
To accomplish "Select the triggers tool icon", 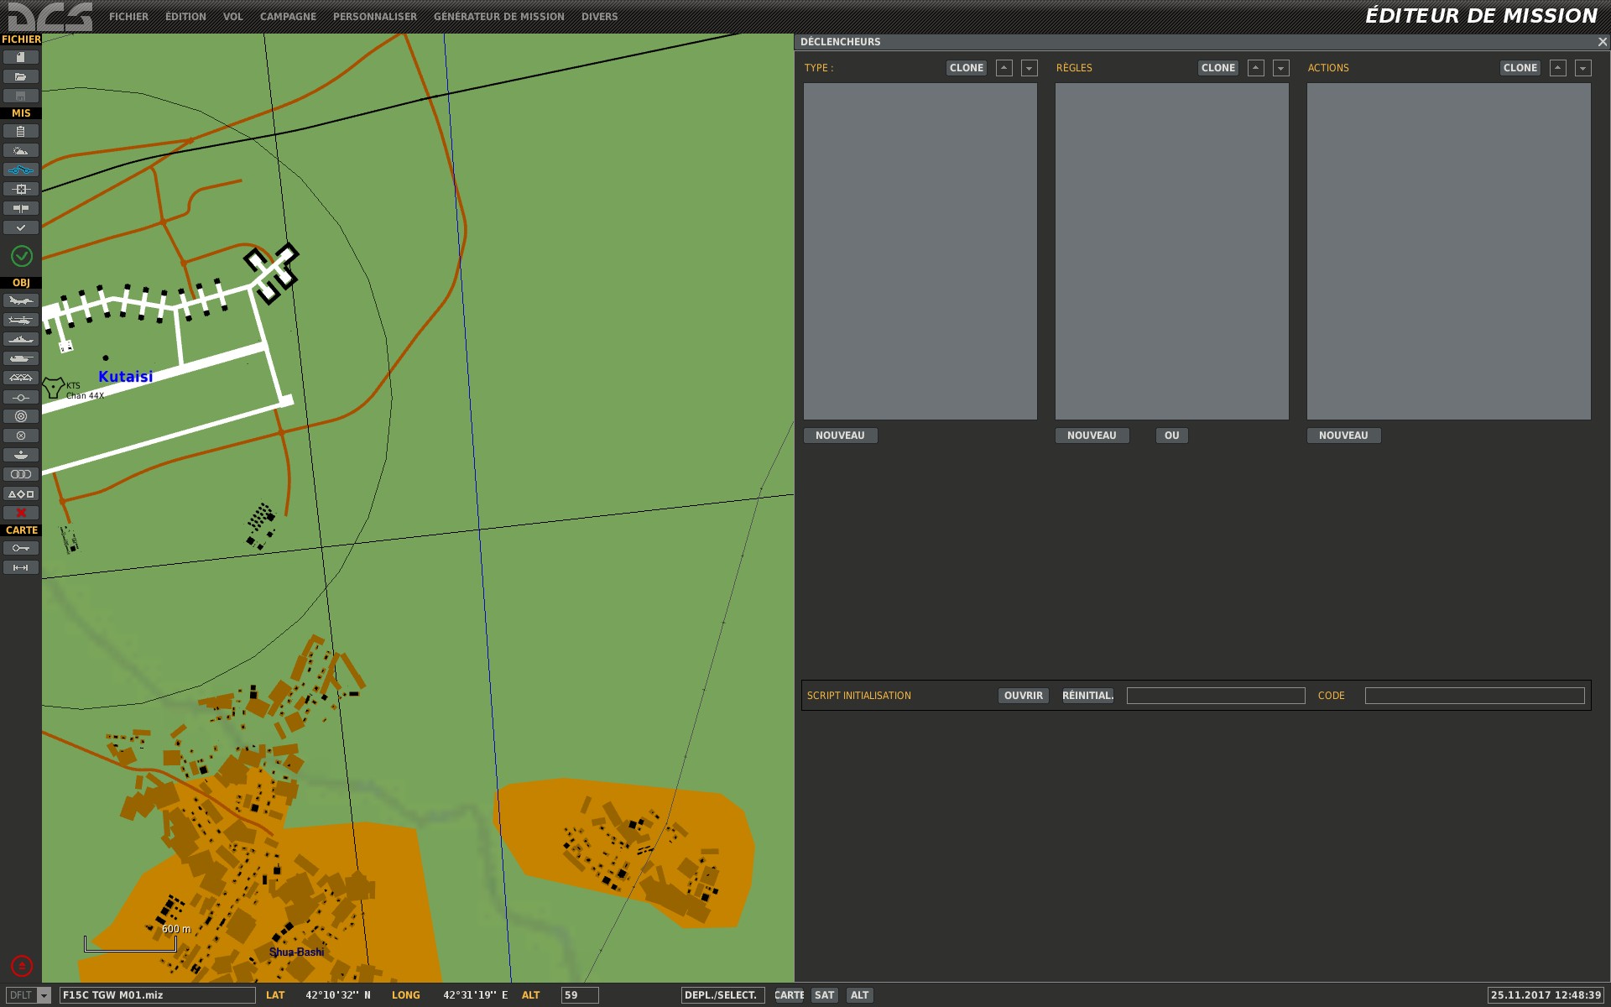I will pos(21,170).
